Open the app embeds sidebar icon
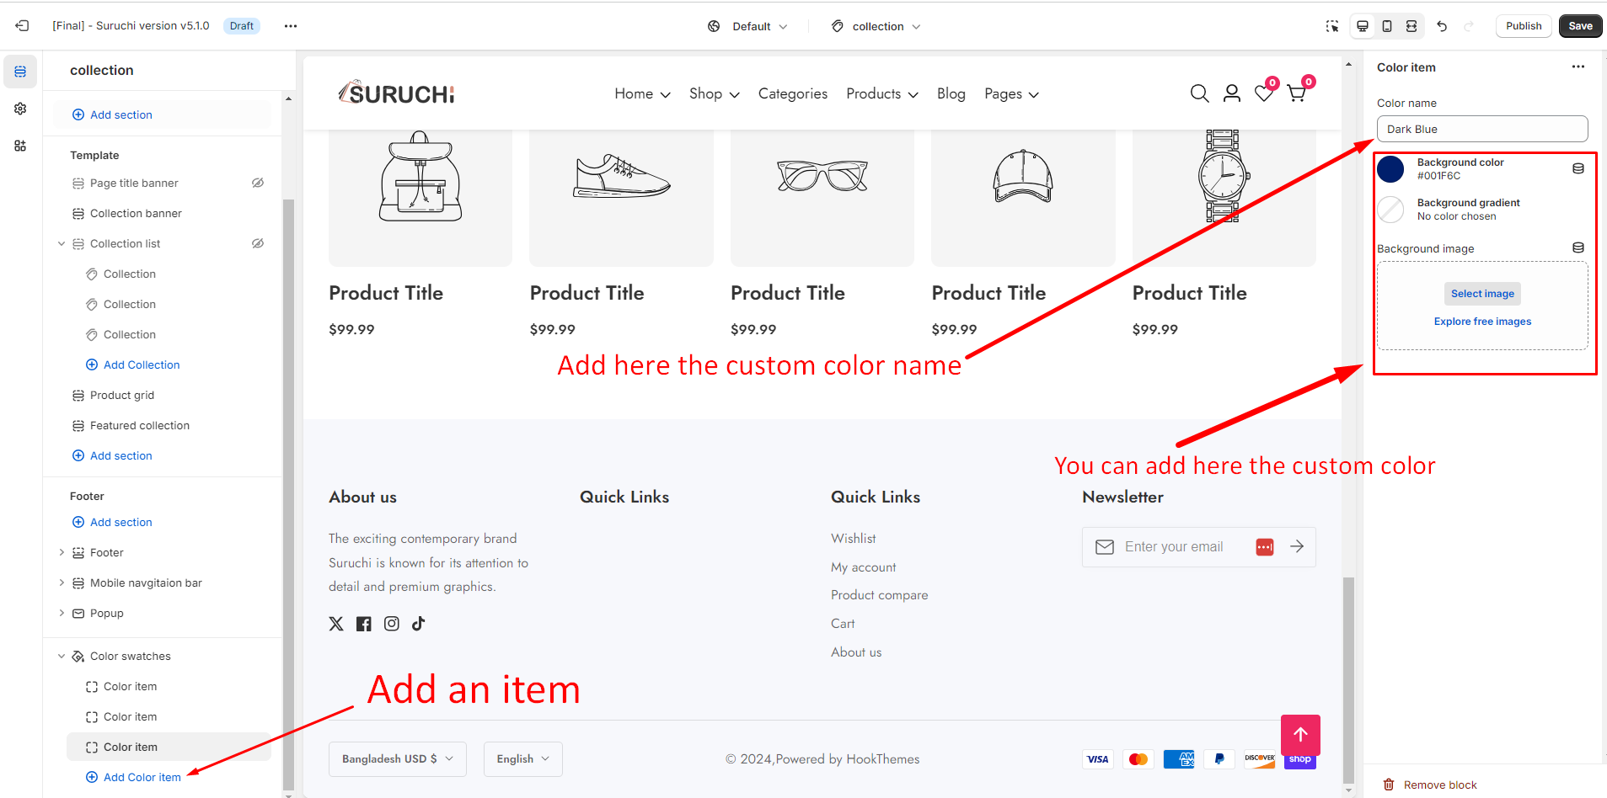Viewport: 1607px width, 798px height. 20,146
